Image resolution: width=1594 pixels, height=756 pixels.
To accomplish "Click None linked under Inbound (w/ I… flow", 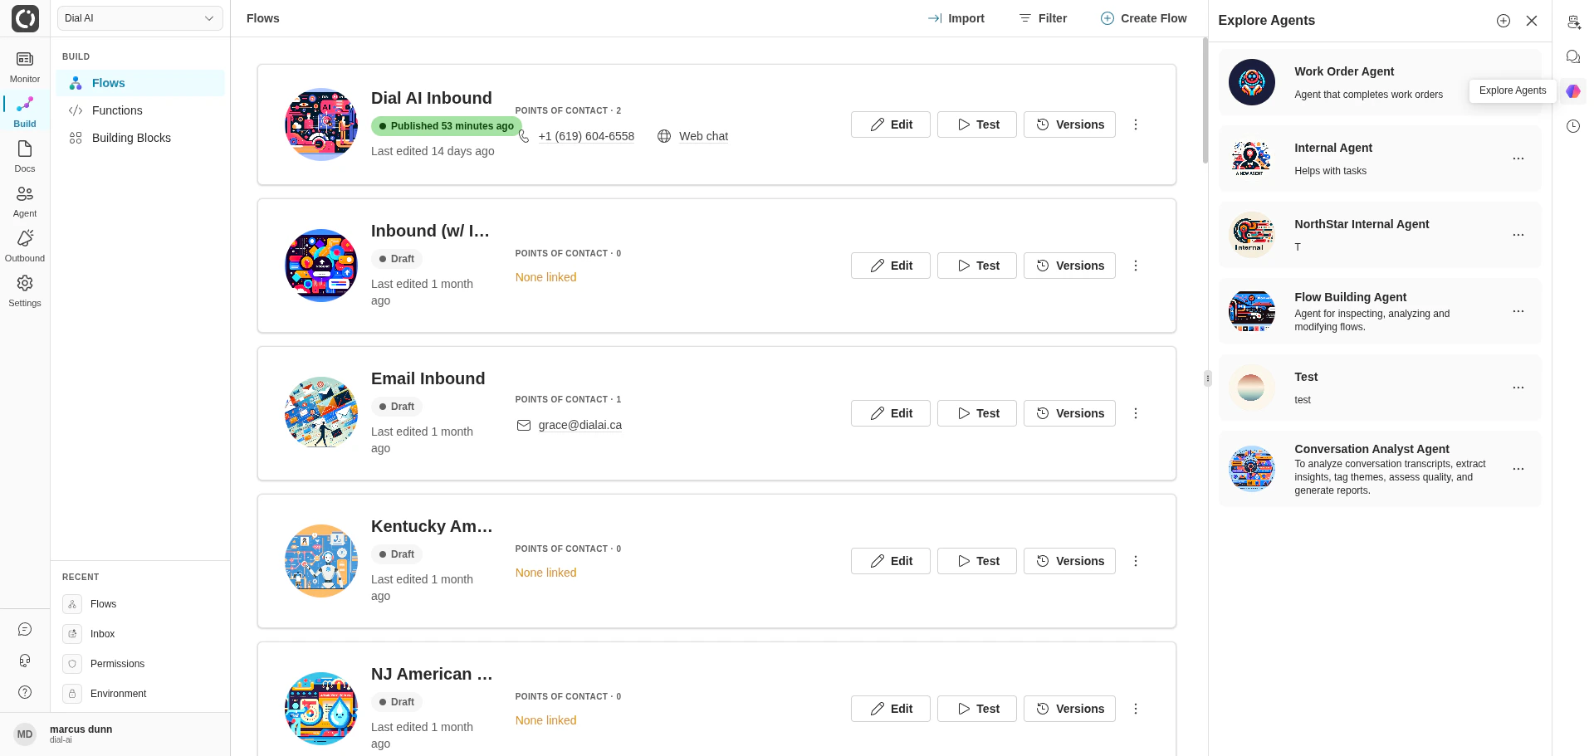I will (545, 277).
